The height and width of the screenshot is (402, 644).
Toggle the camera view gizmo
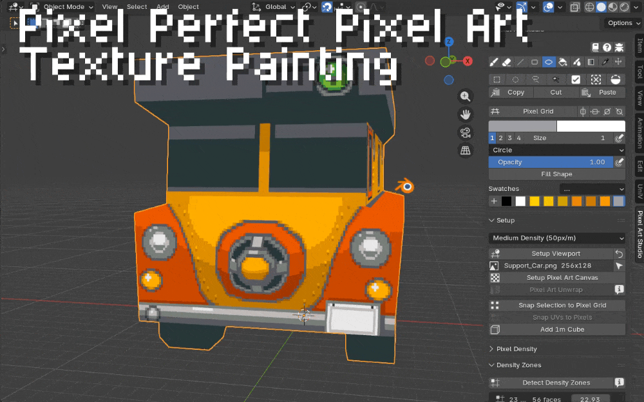tap(466, 132)
